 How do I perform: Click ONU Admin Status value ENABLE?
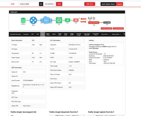71,70
